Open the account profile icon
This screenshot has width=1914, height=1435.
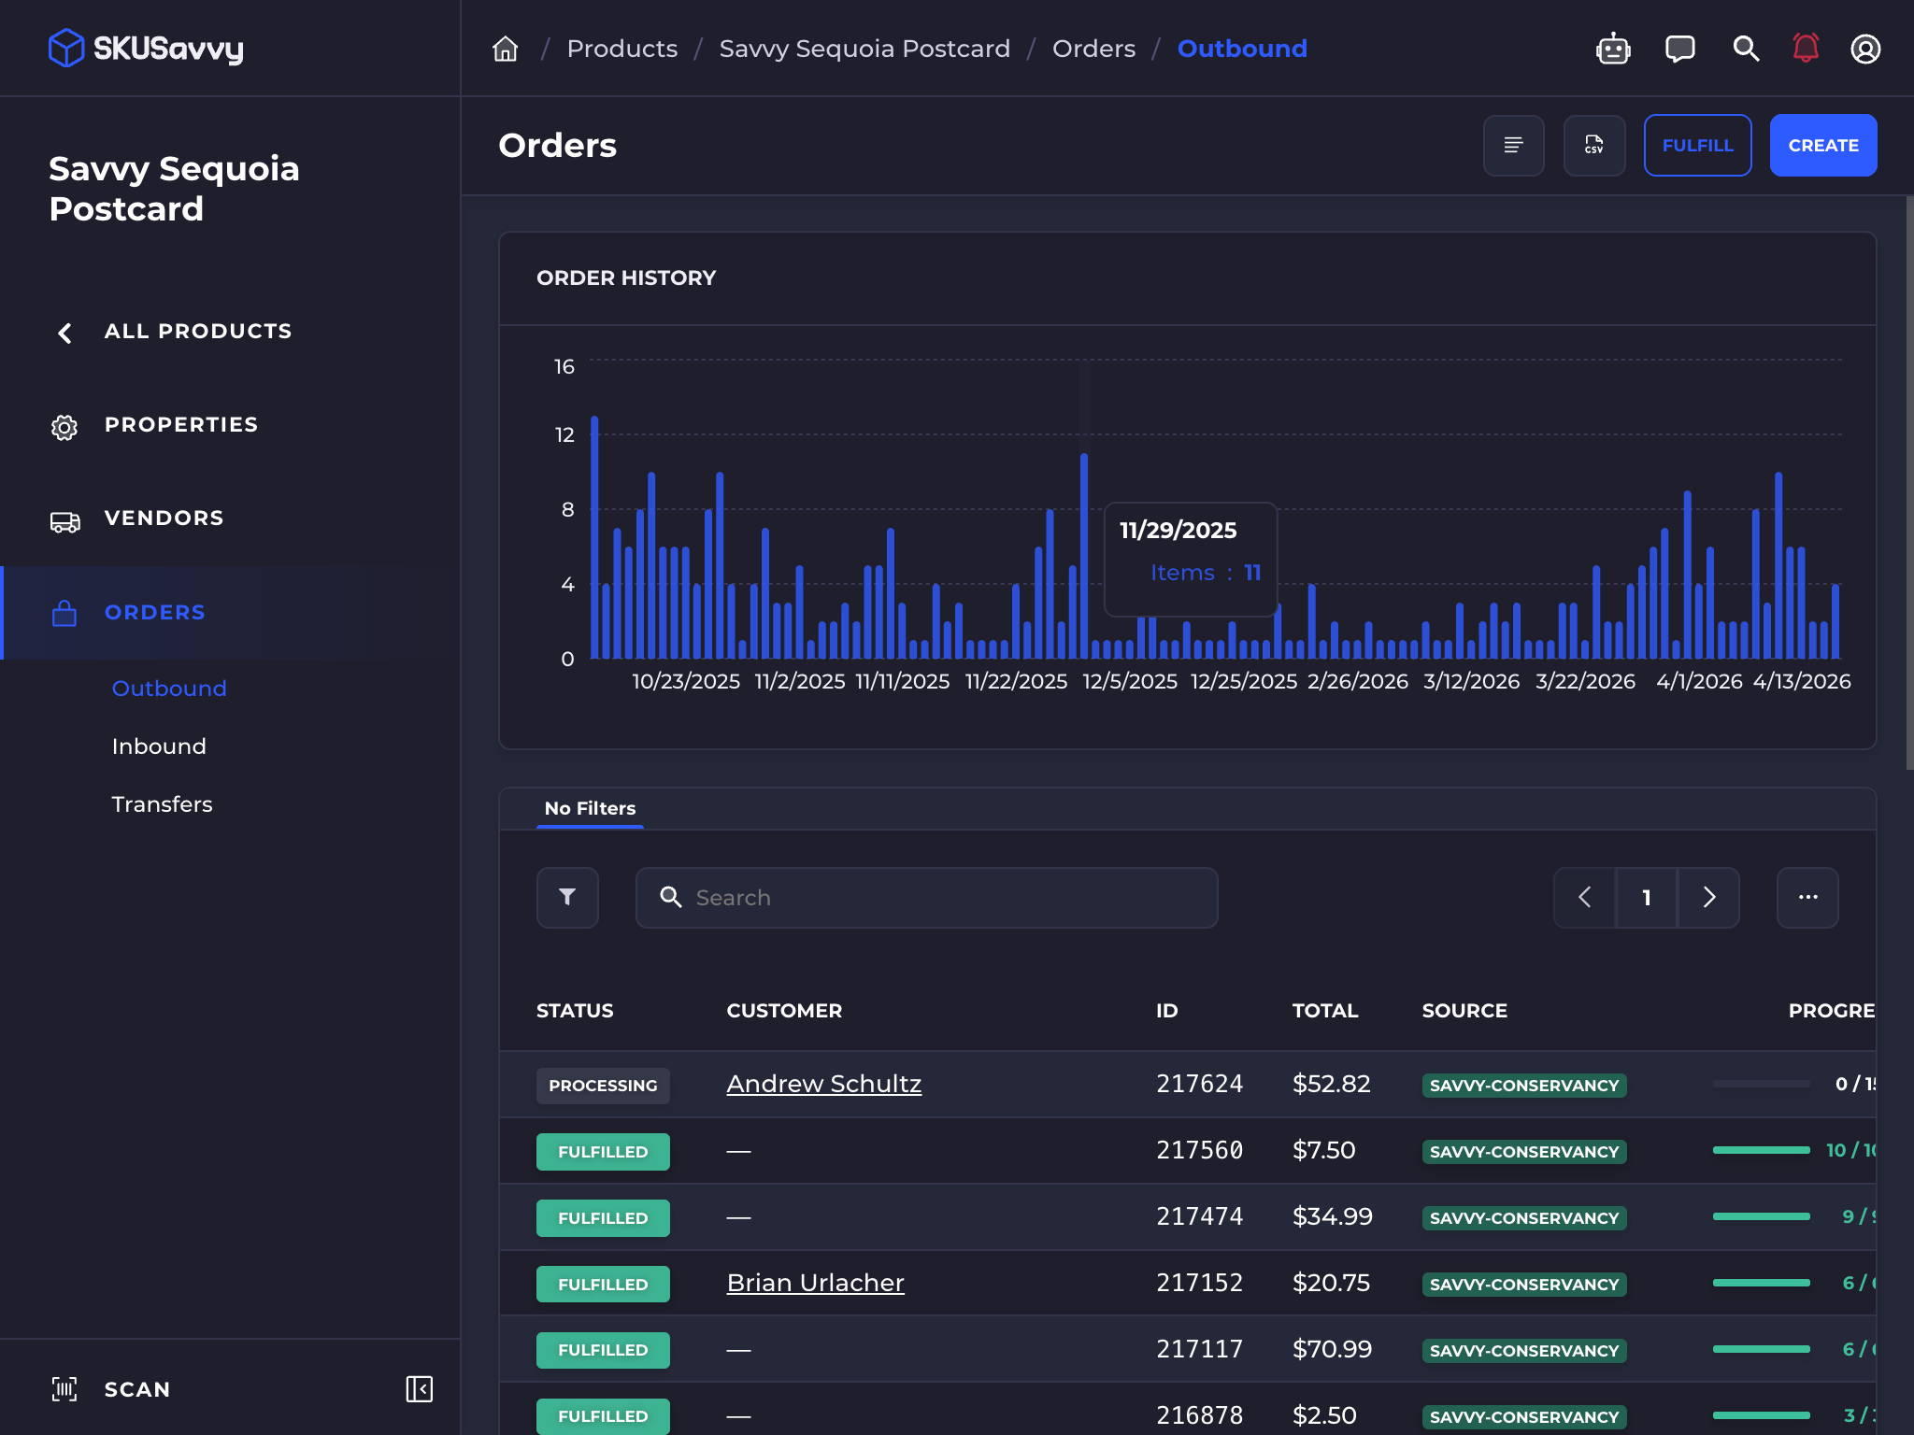pyautogui.click(x=1865, y=49)
